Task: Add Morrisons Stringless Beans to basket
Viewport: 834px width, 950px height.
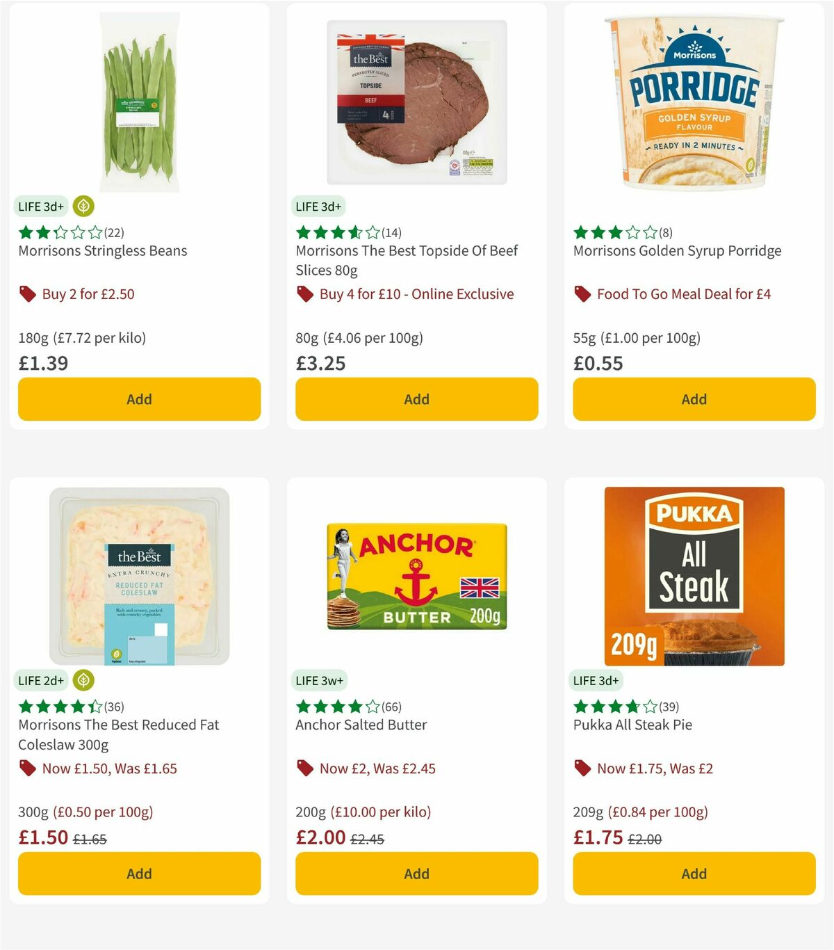Action: point(139,399)
